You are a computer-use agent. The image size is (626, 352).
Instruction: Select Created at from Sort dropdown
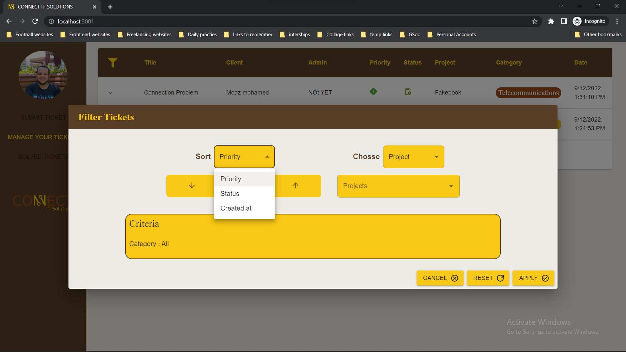(236, 208)
